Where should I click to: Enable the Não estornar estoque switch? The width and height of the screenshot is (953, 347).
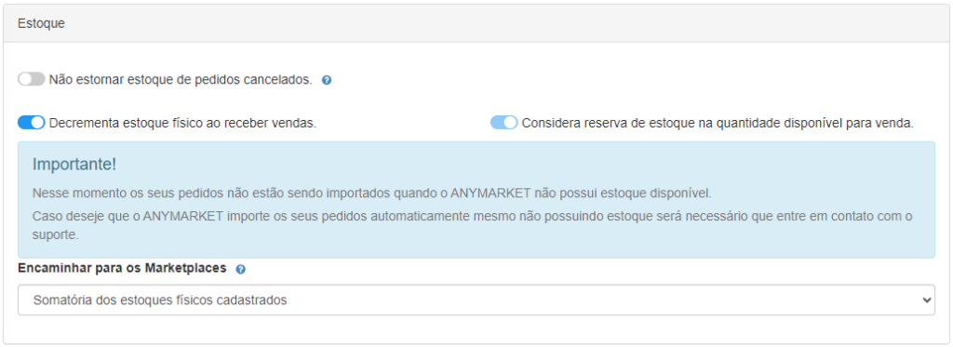point(32,79)
